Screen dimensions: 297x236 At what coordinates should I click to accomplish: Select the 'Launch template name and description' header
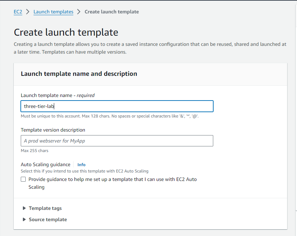pos(79,74)
